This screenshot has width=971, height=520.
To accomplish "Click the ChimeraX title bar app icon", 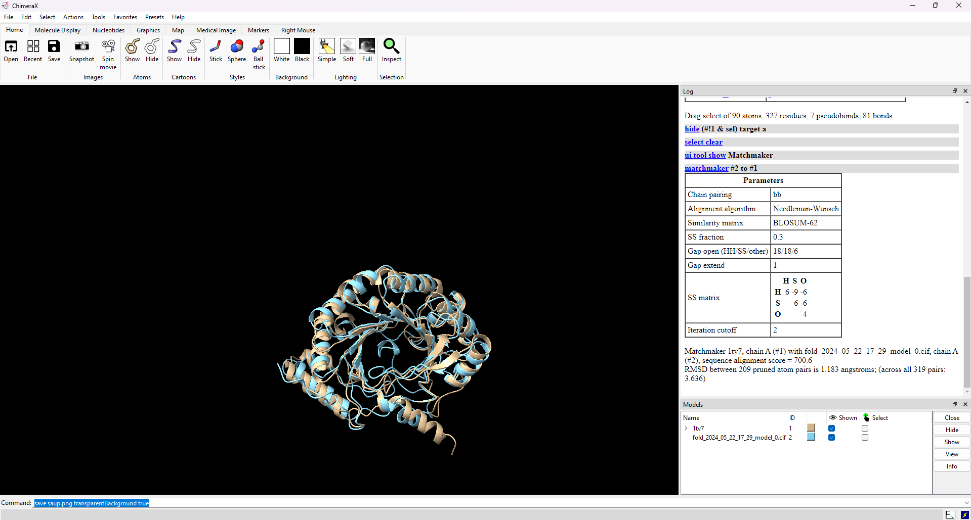I will pyautogui.click(x=5, y=6).
